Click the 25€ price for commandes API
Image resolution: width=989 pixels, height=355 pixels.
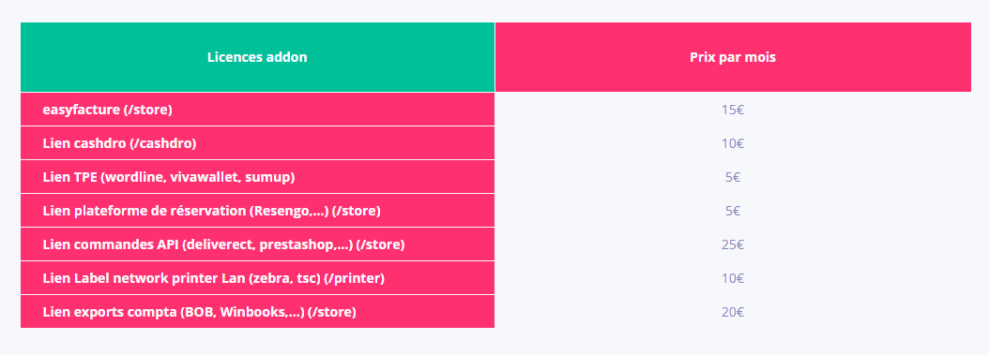point(733,244)
